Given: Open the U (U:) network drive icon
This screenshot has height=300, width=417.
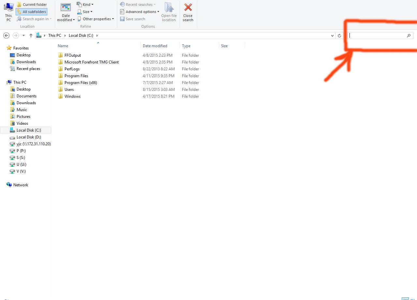Looking at the screenshot, I should coord(12,164).
